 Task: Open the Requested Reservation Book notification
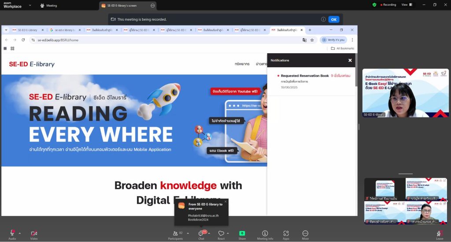click(311, 81)
